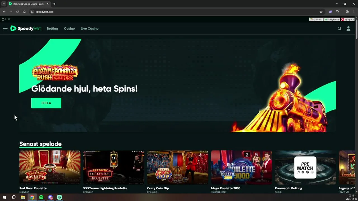Click the 'Senast spelade' heading
Viewport: 358px width, 201px height.
[40, 144]
